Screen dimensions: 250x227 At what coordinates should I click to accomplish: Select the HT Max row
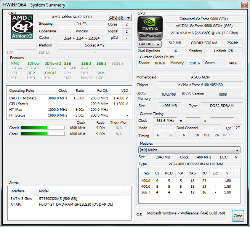[x=69, y=110]
